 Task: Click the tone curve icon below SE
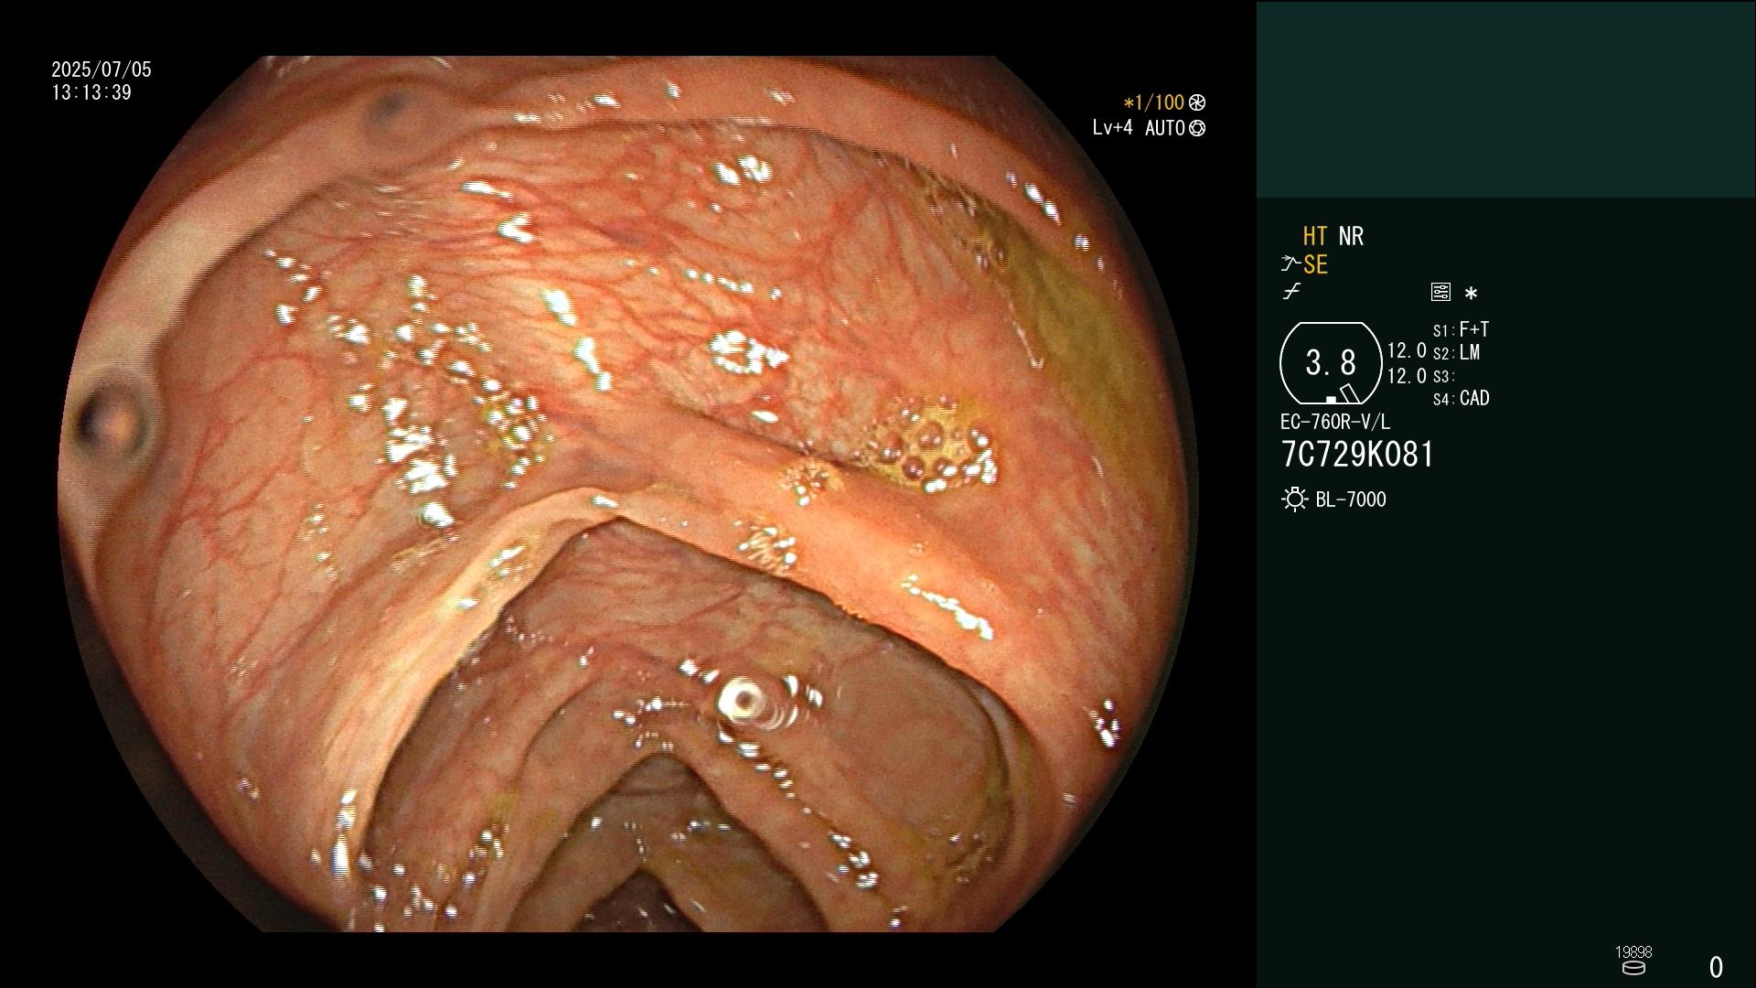(1291, 292)
